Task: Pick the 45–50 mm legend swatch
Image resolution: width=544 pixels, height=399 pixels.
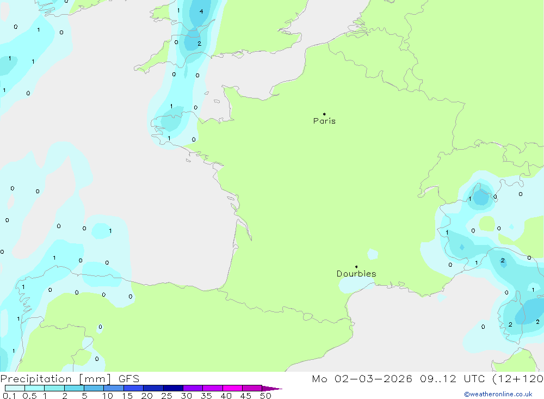Action: [252, 388]
